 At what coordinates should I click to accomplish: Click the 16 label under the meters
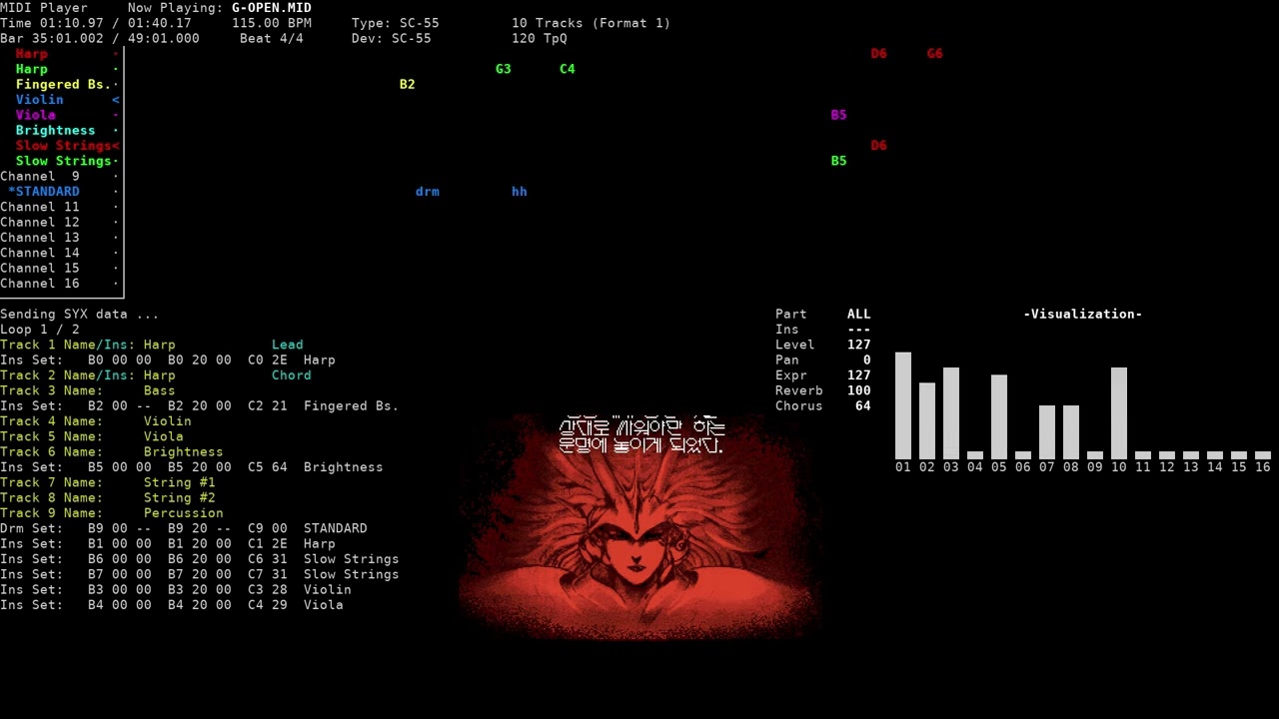1263,467
